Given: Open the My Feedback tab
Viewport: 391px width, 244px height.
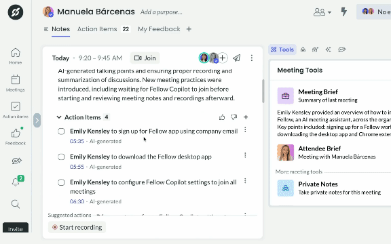Looking at the screenshot, I should 159,29.
